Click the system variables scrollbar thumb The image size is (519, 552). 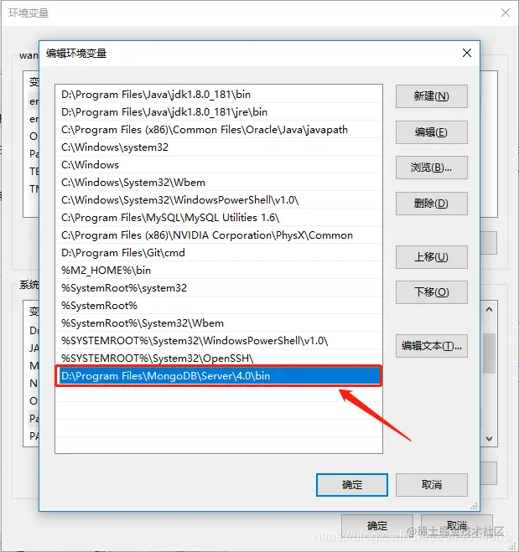pos(489,353)
